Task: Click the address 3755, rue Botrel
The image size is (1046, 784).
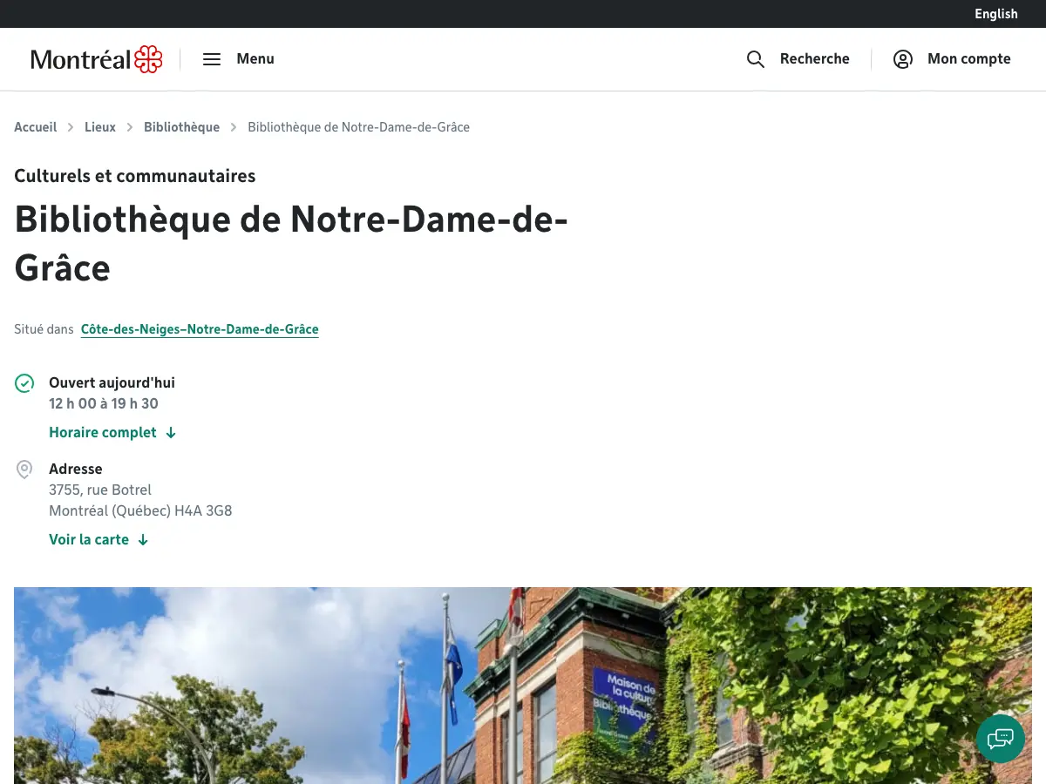Action: coord(100,490)
